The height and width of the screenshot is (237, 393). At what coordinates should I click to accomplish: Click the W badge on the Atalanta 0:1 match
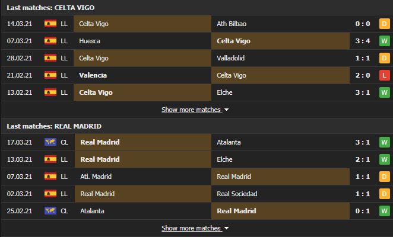(384, 211)
